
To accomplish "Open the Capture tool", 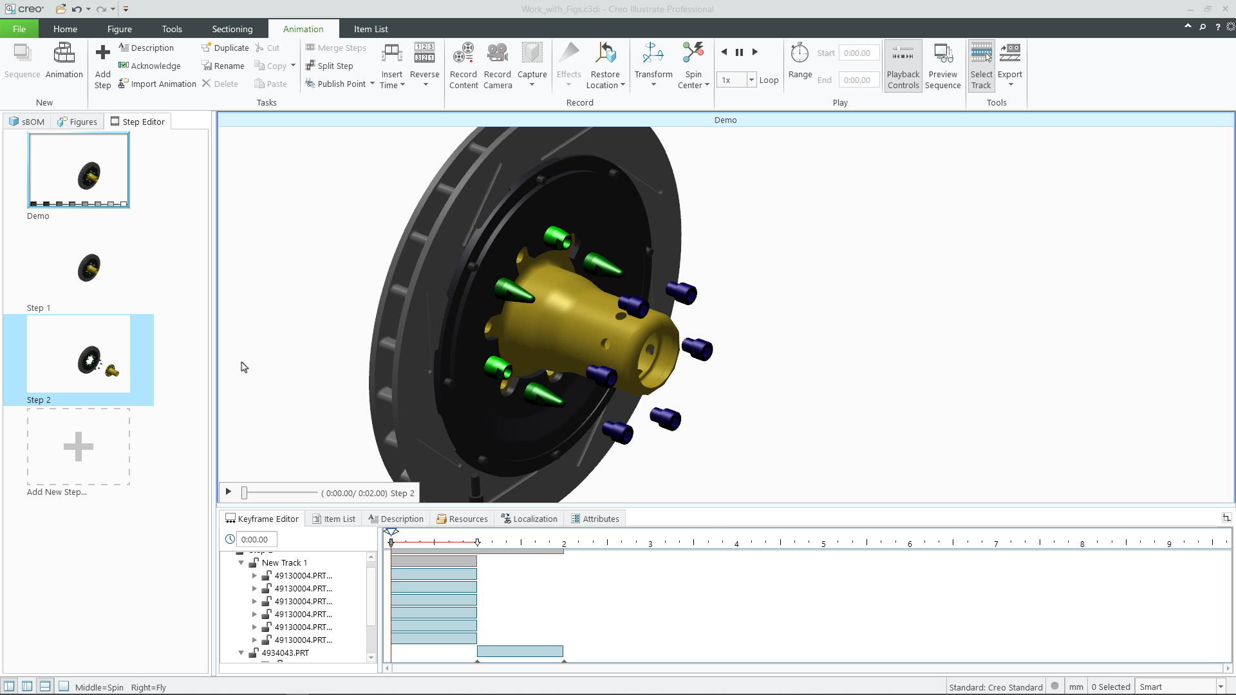I will [x=532, y=65].
